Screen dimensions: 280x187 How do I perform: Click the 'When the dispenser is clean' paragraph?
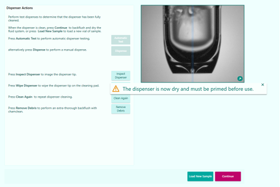tap(55, 29)
